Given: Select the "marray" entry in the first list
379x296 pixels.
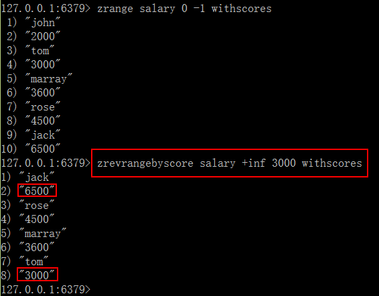Looking at the screenshot, I should coord(49,78).
